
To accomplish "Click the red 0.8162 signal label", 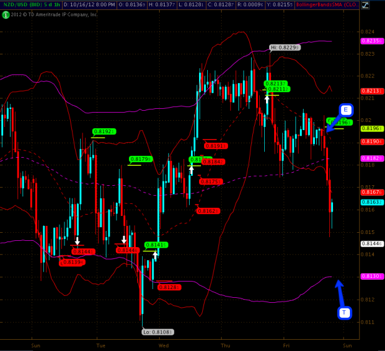I will coord(208,211).
